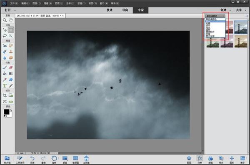Click the 旋转 rotate button
The width and height of the screenshot is (250, 165).
coord(54,160)
